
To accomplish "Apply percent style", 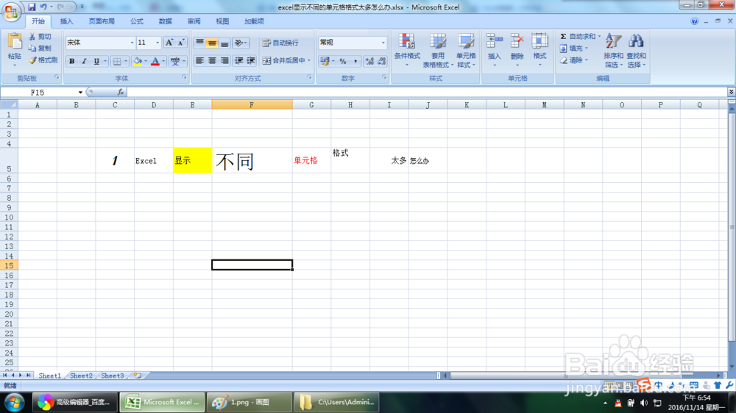I will [343, 62].
